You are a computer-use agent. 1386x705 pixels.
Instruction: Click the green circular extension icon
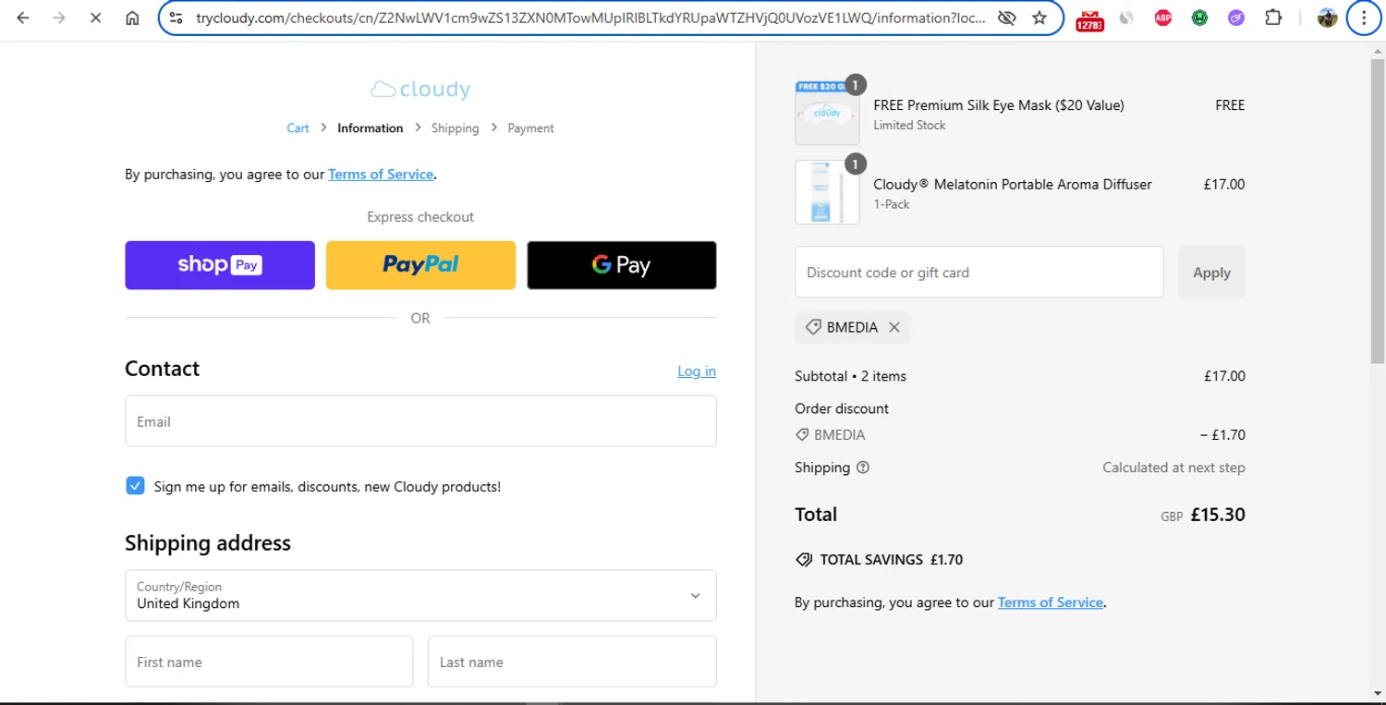1199,18
